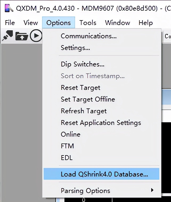Viewport: 171px width, 202px height.
Task: Expand the Parsing Options submenu
Action: [101, 191]
